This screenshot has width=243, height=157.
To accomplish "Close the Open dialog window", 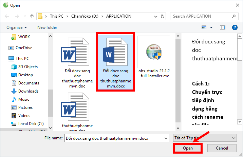I will pyautogui.click(x=238, y=5).
